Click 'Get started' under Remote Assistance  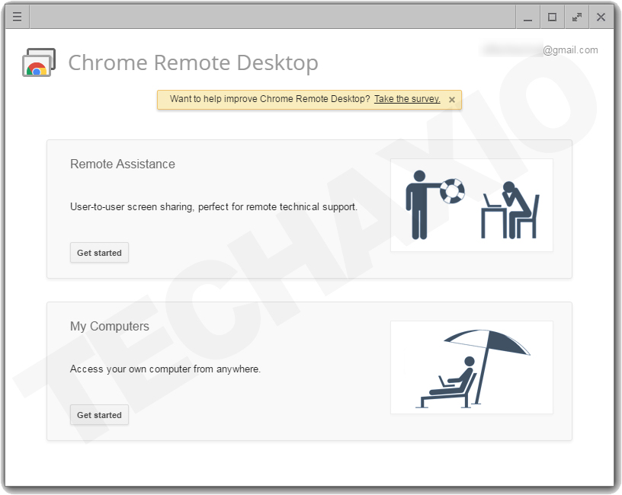(x=99, y=252)
